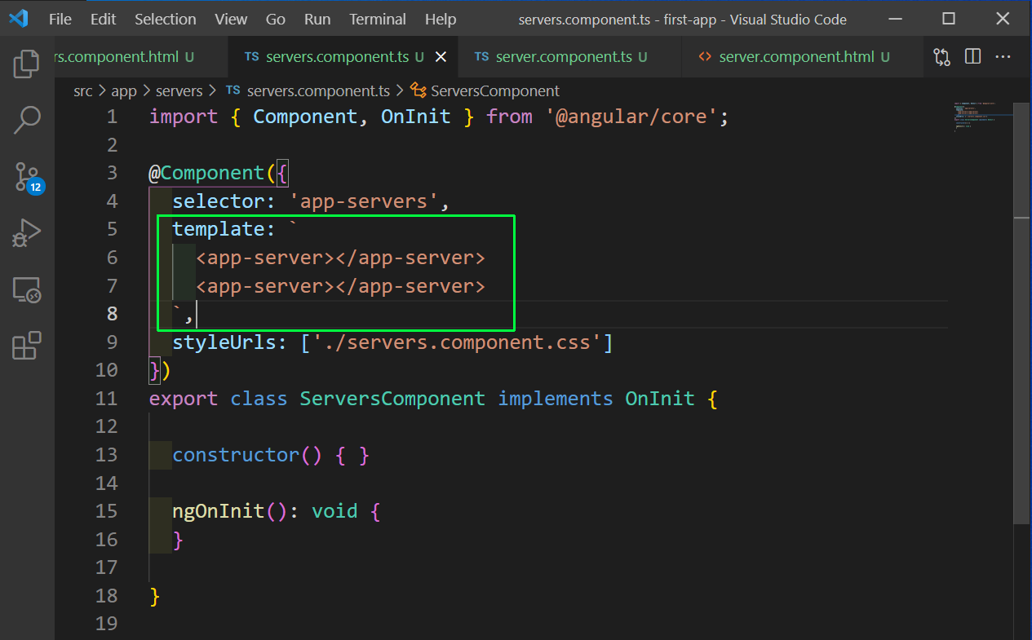Click the constructor keyword on line 13
The image size is (1032, 640).
(236, 455)
